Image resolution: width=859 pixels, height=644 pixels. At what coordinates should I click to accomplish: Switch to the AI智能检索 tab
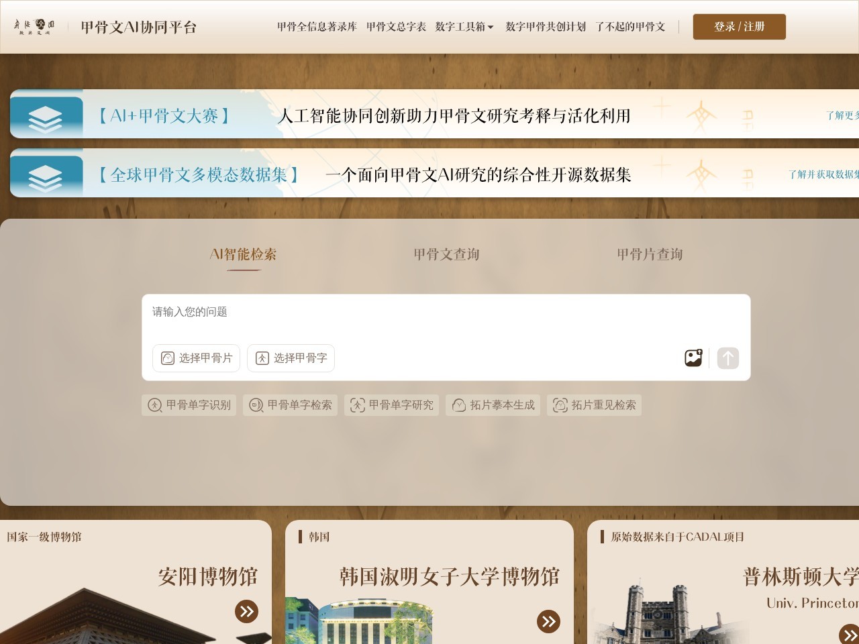point(243,254)
